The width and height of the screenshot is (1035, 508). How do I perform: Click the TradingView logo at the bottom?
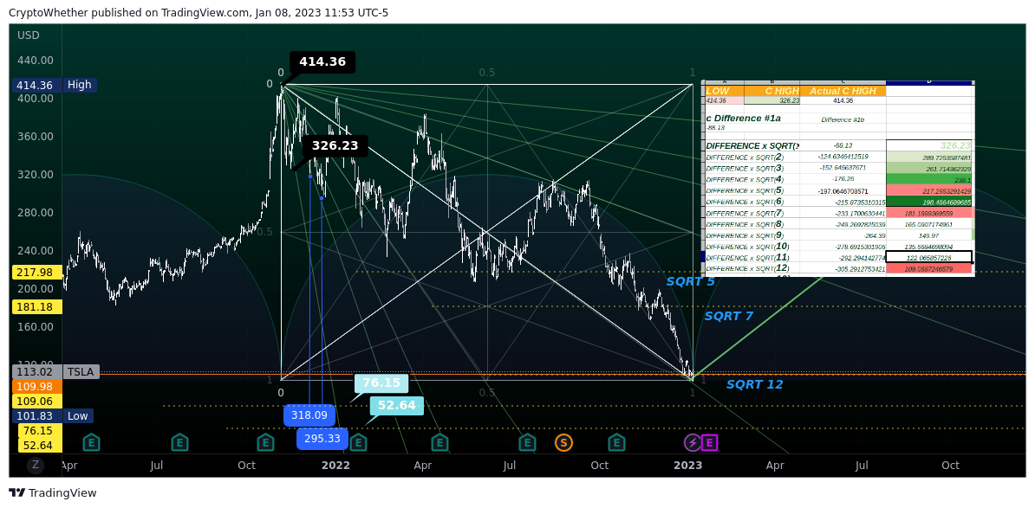[x=53, y=492]
